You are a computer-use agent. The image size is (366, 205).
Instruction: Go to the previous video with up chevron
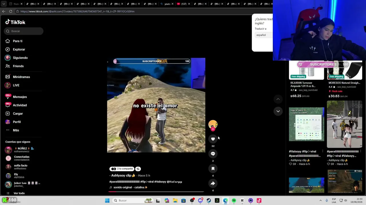(278, 99)
